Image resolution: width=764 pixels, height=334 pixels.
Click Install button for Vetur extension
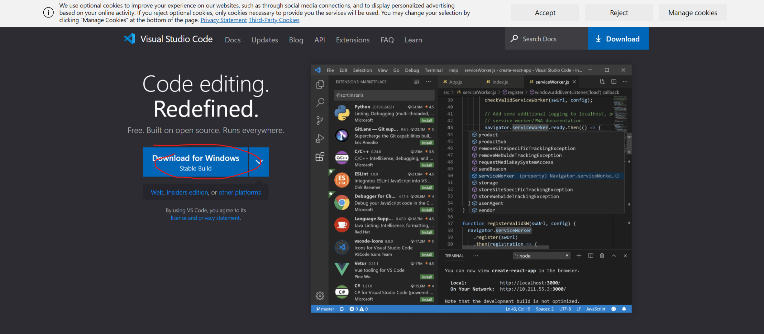pos(427,277)
